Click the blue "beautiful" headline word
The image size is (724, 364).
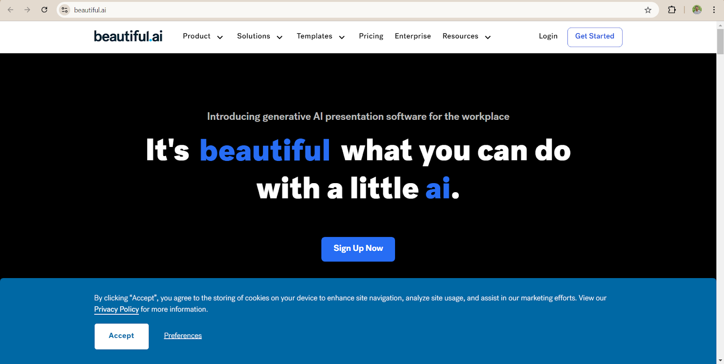[265, 150]
